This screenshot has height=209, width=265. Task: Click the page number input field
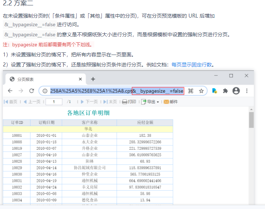pos(54,102)
